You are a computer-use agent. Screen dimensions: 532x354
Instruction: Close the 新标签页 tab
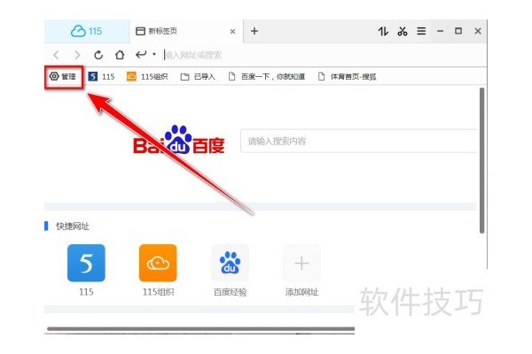[232, 32]
